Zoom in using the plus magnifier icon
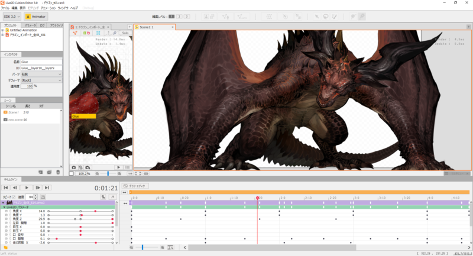 click(119, 174)
